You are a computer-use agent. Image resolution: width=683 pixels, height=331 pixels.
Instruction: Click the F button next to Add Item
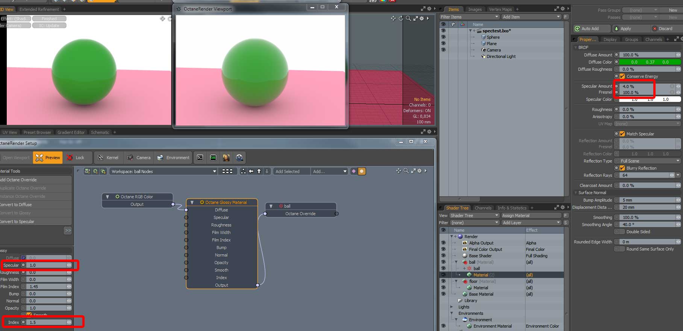point(566,17)
